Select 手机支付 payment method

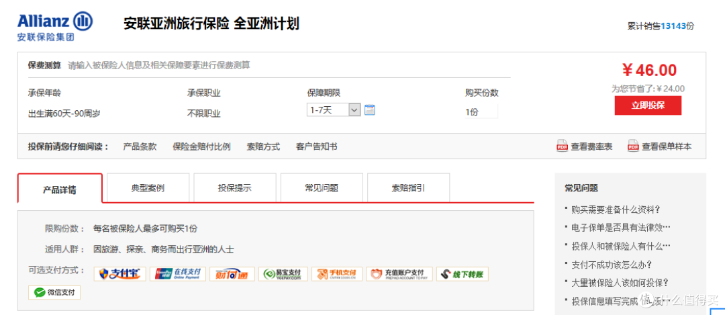pos(336,274)
